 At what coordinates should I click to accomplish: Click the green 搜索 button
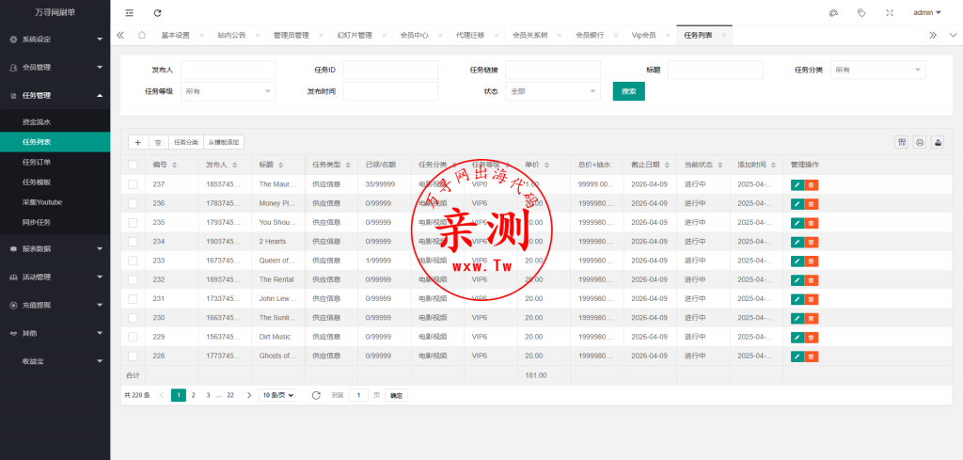click(x=629, y=91)
